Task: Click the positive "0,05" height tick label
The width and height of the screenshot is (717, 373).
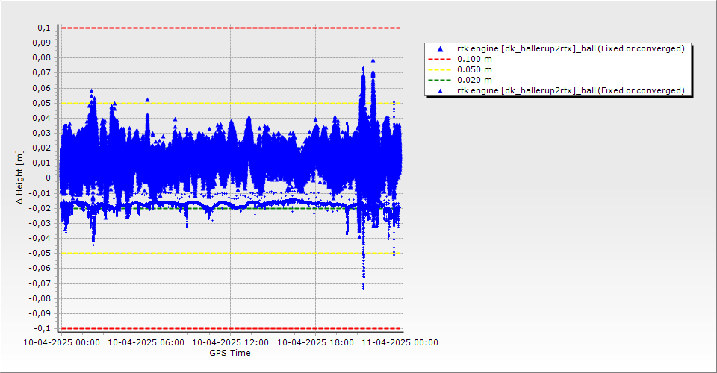Action: pos(42,103)
